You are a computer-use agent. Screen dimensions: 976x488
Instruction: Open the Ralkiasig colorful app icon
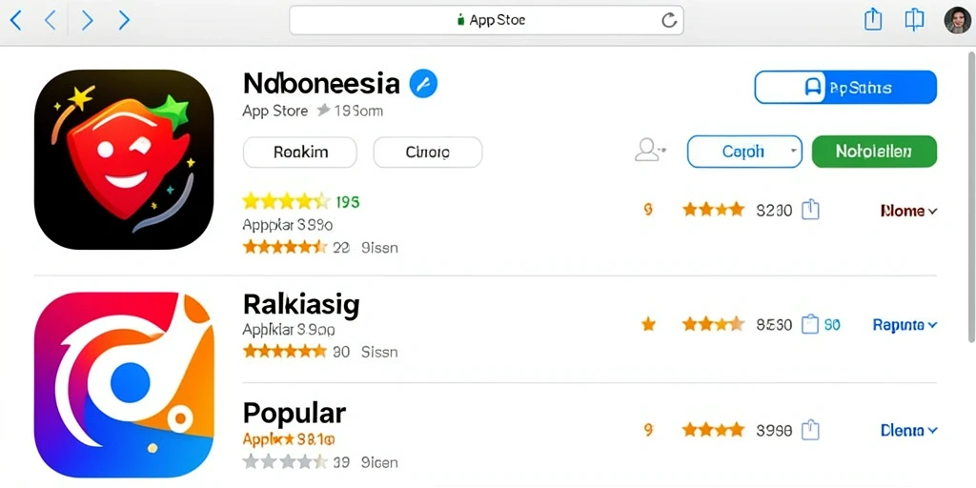coord(124,384)
